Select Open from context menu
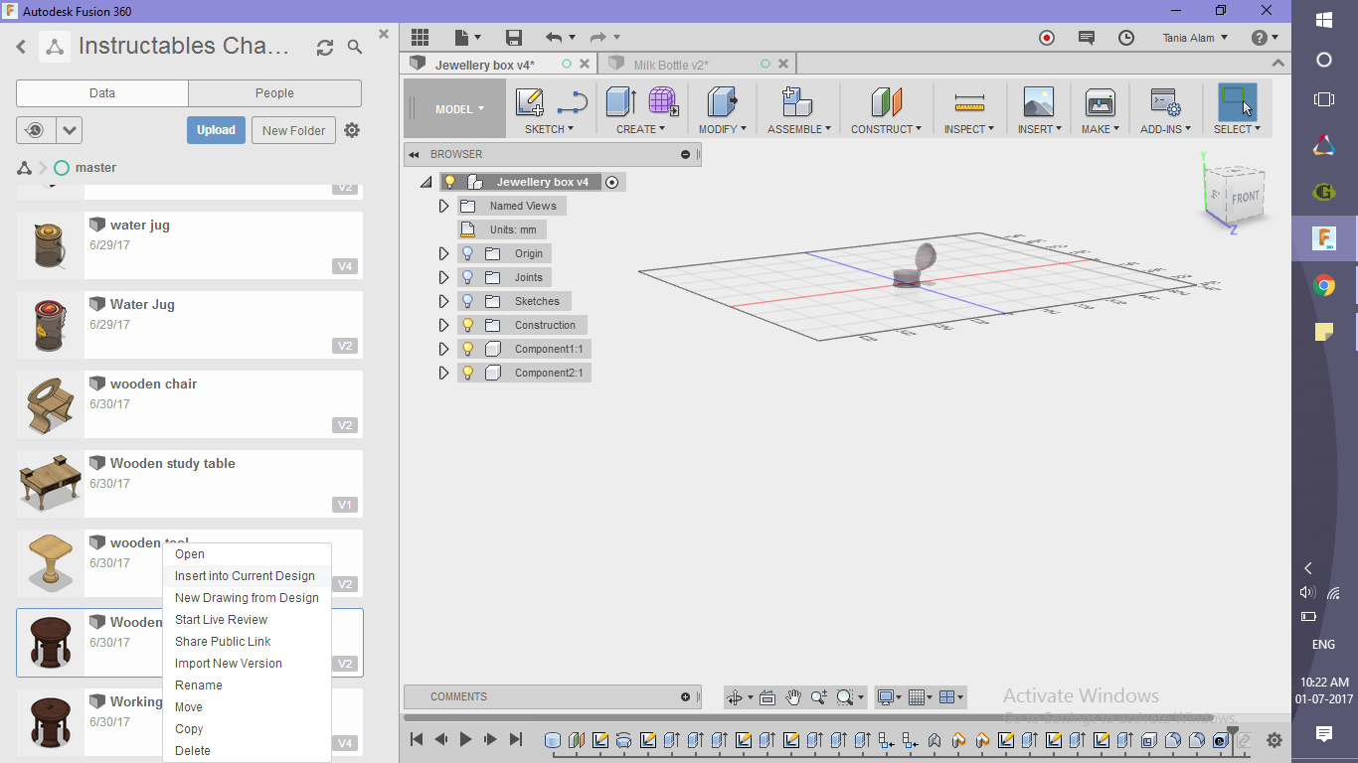The image size is (1358, 763). click(x=190, y=554)
